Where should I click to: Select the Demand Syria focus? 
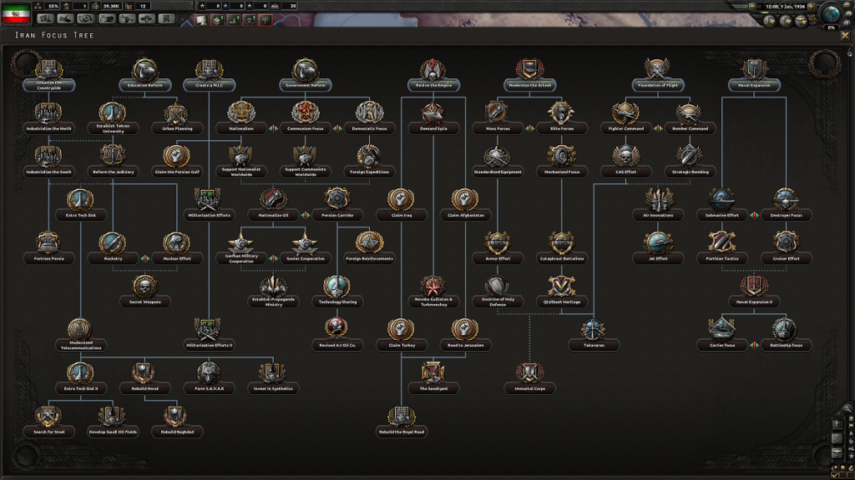coord(433,128)
